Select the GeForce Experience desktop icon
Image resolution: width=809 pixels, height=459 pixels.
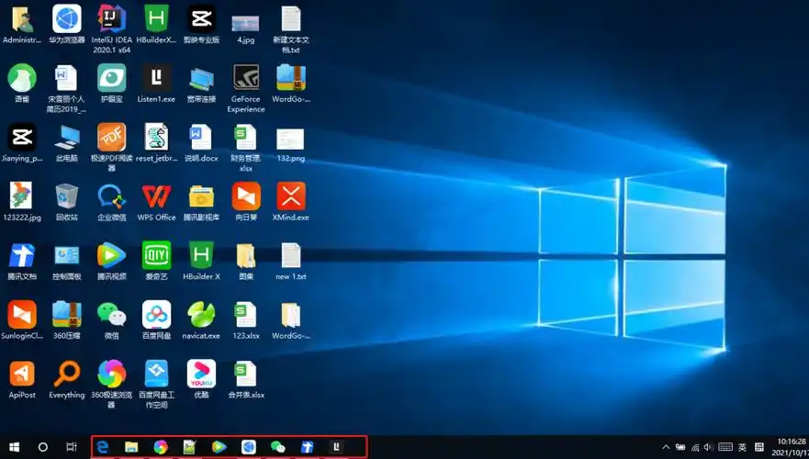[245, 77]
